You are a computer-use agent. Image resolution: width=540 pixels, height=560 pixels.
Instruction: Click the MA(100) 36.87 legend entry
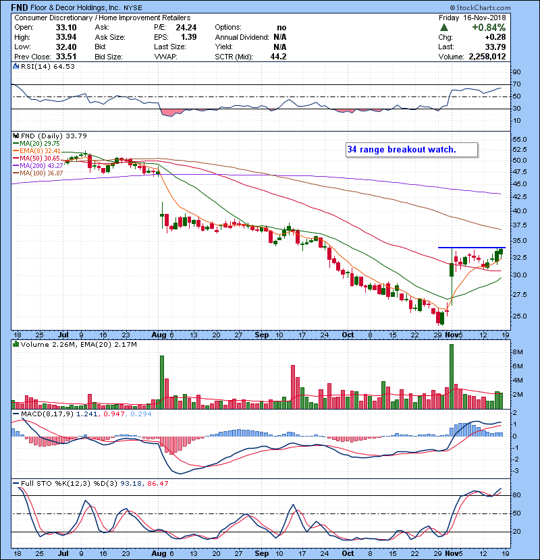click(x=38, y=173)
